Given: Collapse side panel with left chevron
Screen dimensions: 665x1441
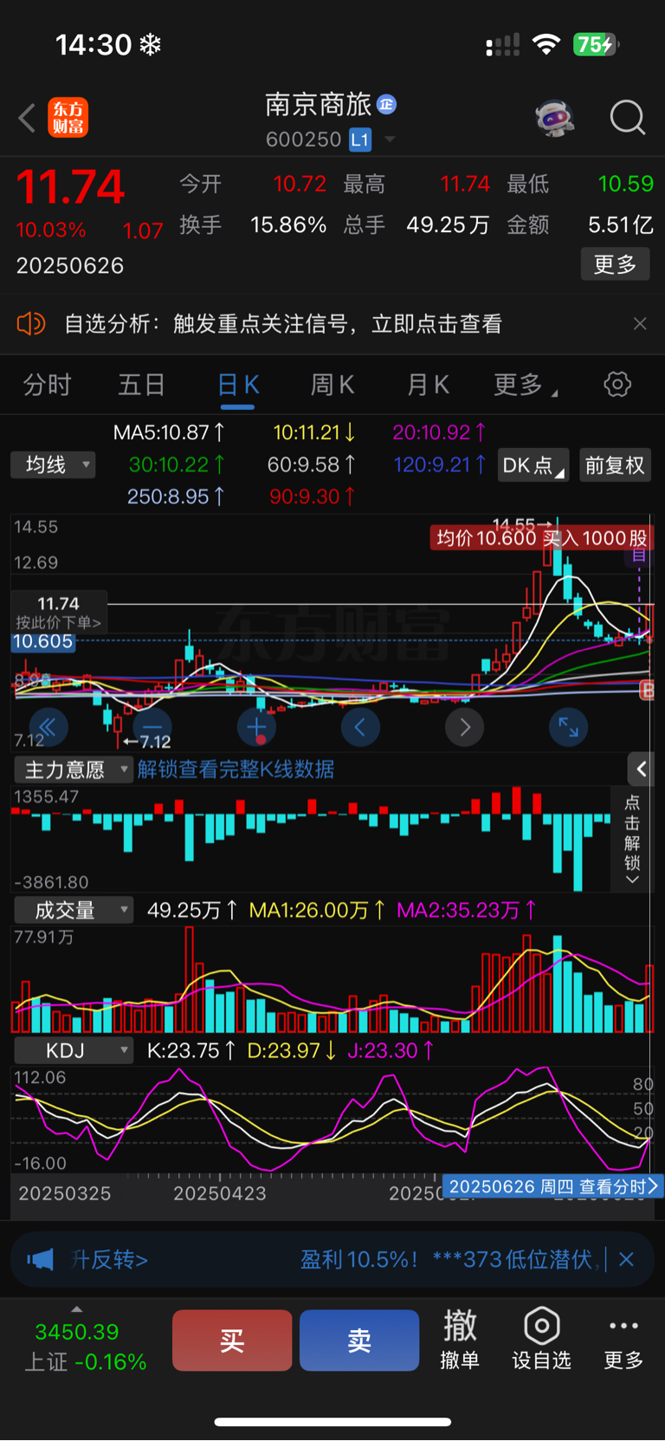Looking at the screenshot, I should tap(641, 769).
